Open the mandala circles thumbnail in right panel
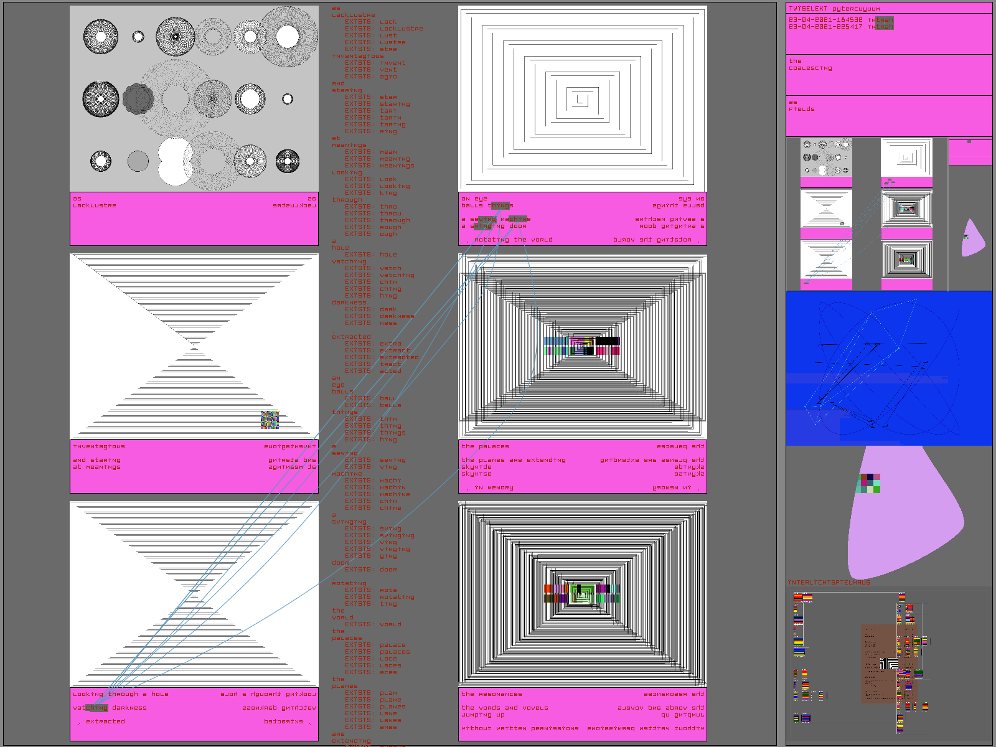Viewport: 996px width, 747px height. (x=826, y=157)
